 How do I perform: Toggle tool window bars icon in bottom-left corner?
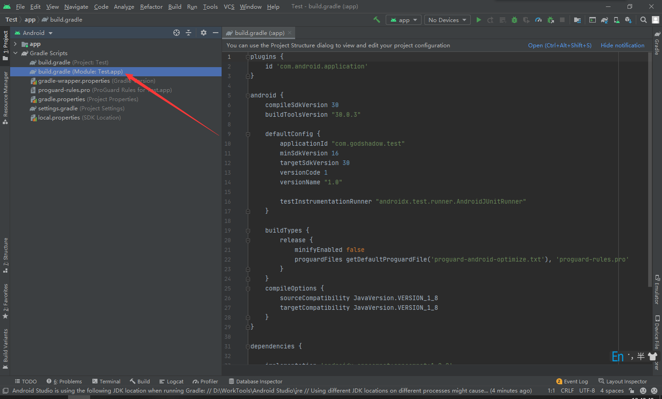click(x=5, y=391)
